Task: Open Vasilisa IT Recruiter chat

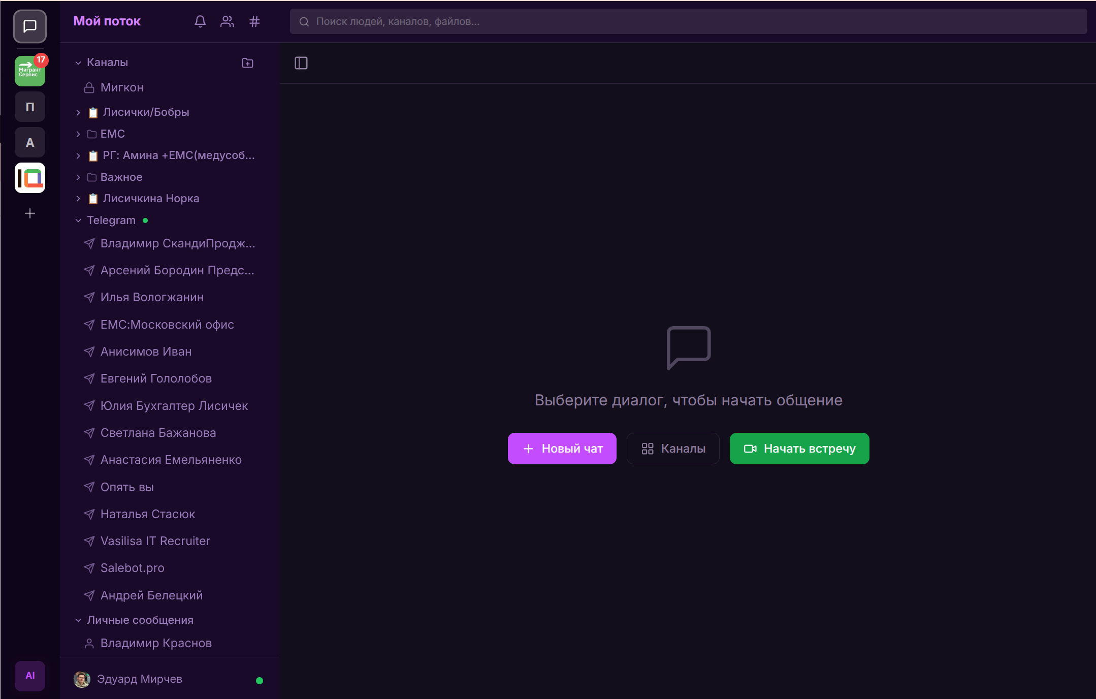Action: [x=155, y=541]
